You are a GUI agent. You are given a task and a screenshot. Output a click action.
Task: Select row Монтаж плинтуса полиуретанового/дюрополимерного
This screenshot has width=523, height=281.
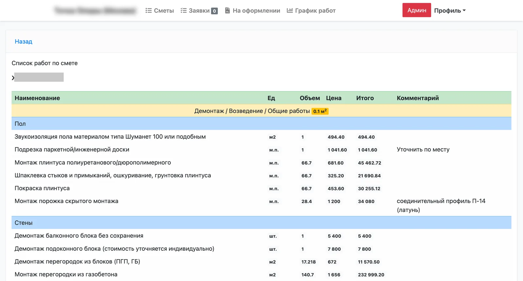click(261, 162)
